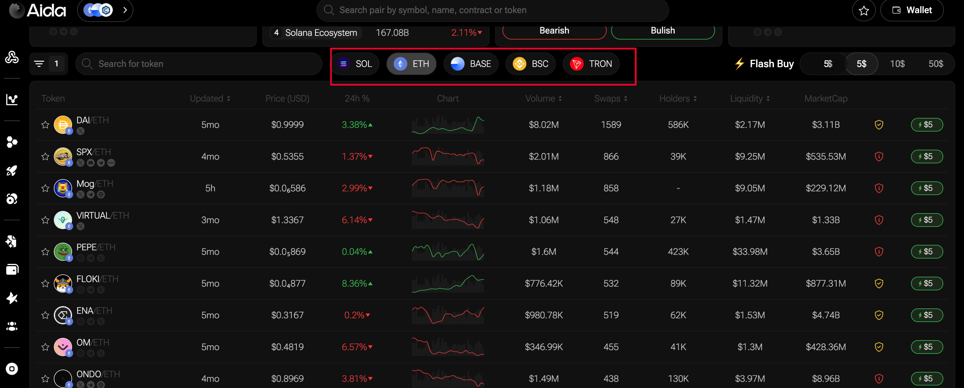Open favorites star icon in header
Viewport: 964px width, 388px height.
click(x=863, y=11)
